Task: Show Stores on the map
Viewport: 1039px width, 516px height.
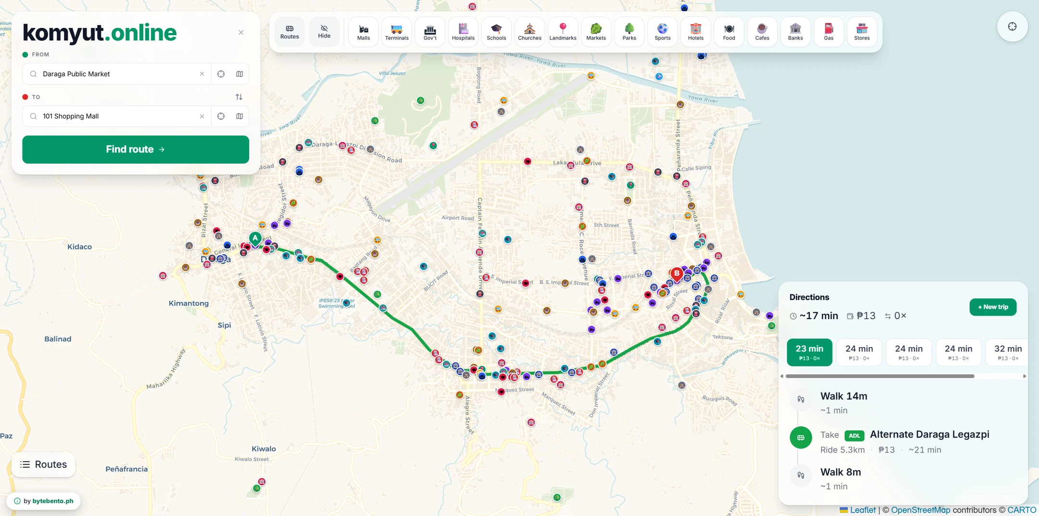Action: (862, 32)
